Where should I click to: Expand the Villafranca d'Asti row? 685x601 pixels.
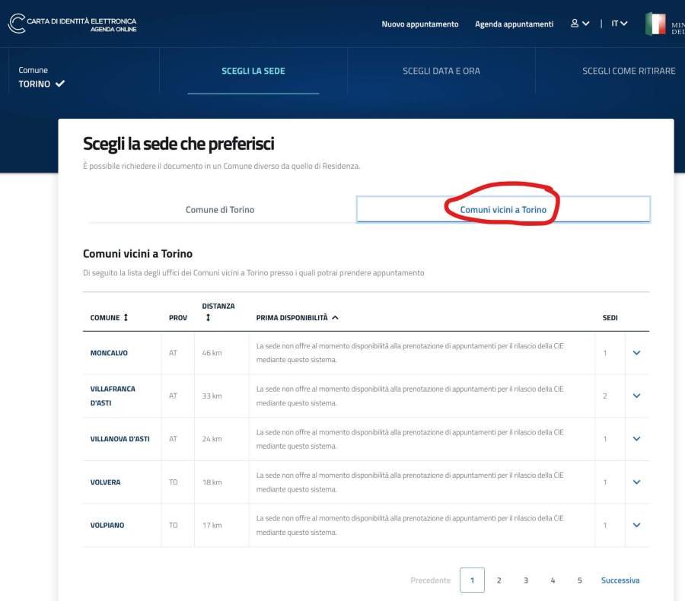[636, 396]
